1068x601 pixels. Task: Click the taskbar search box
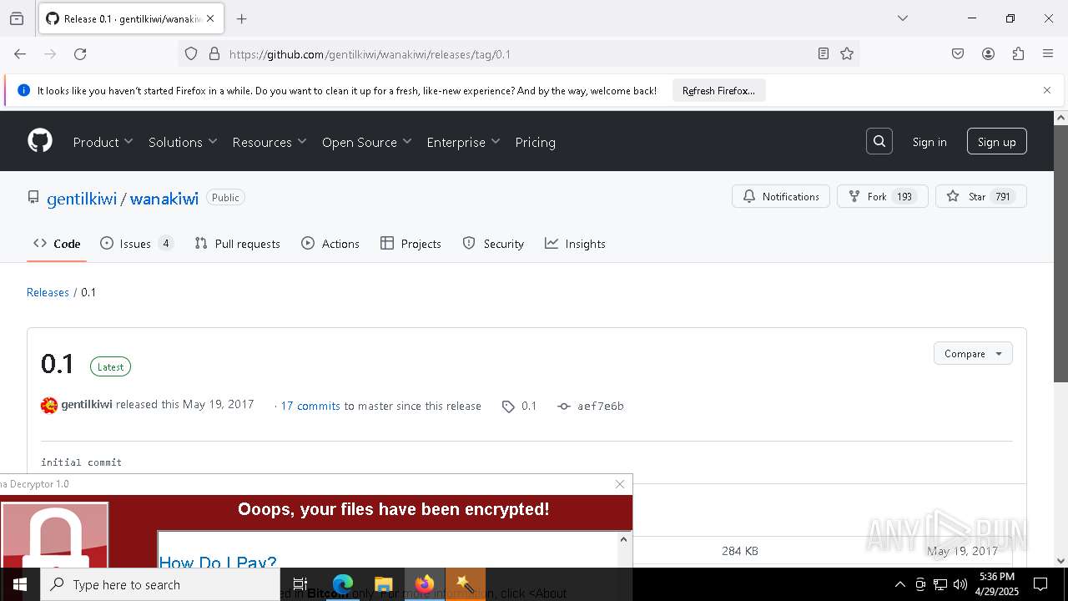click(160, 584)
